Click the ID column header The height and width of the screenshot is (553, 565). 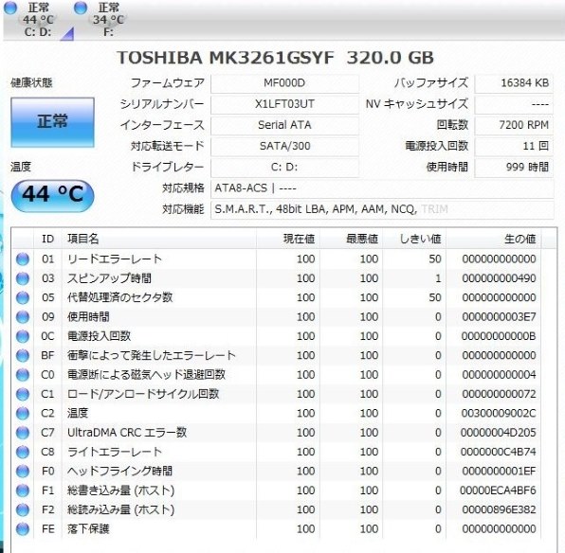click(47, 239)
